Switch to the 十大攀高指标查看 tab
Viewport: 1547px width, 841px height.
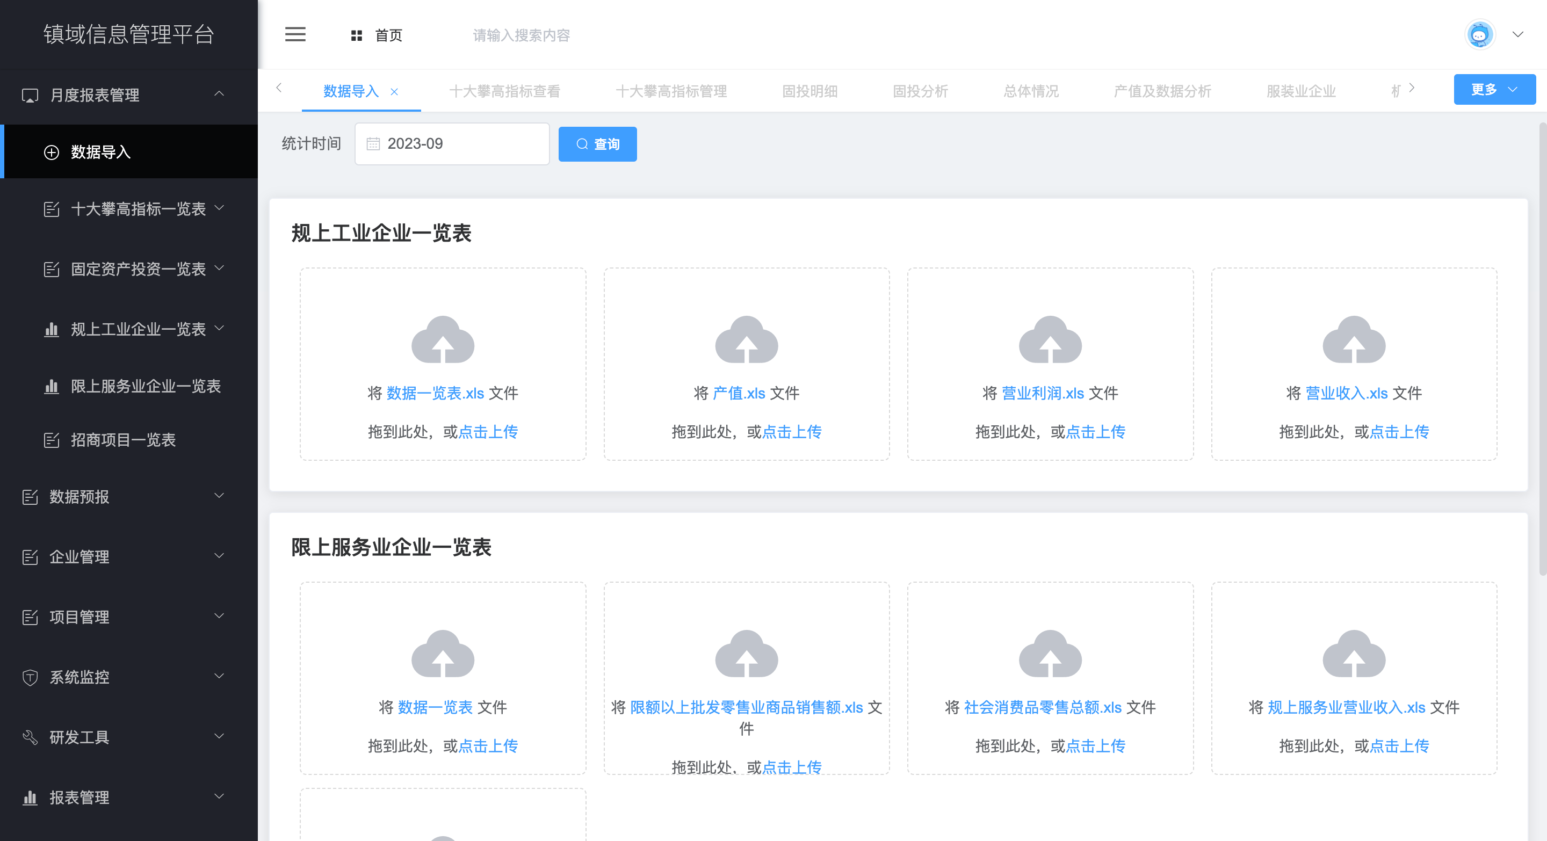504,91
